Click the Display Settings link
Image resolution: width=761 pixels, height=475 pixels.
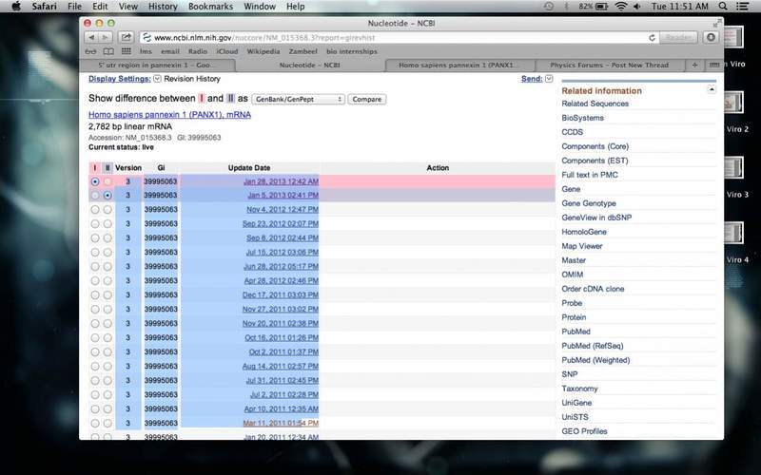[x=120, y=79]
